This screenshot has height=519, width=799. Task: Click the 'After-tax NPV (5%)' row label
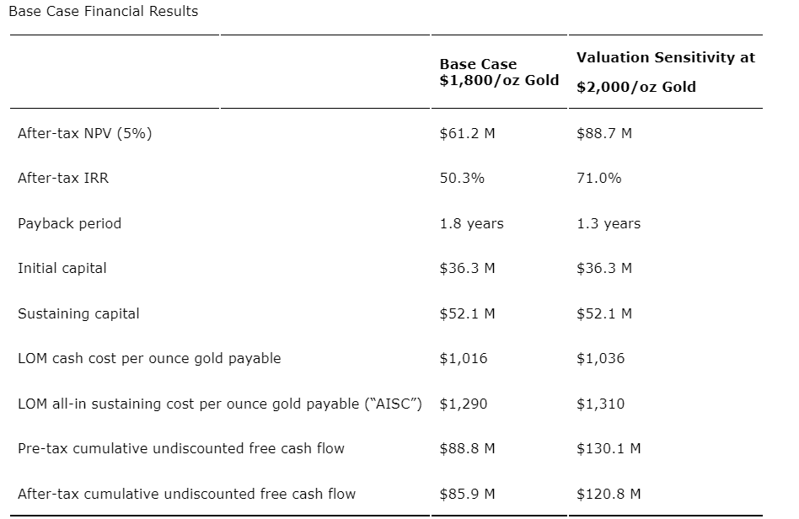(84, 133)
